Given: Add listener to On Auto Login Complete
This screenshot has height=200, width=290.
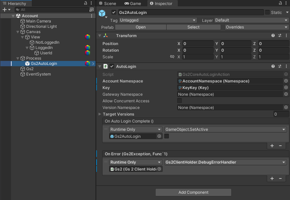Looking at the screenshot, I should point(272,146).
